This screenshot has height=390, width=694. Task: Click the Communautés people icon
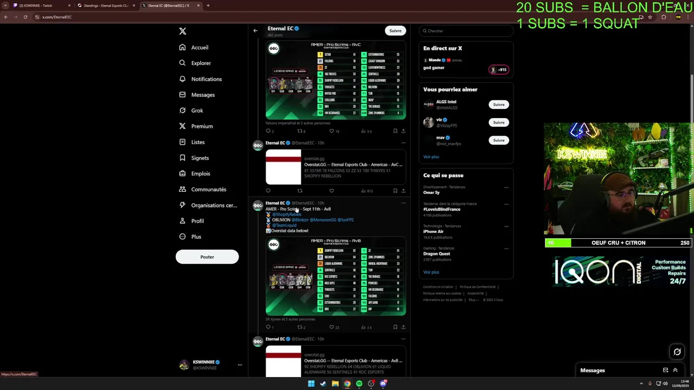(183, 189)
